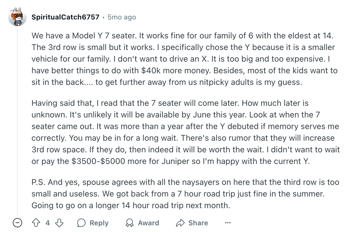This screenshot has height=232, width=347.
Task: Open the SpiritualCatch6757 user profile link
Action: click(x=65, y=17)
